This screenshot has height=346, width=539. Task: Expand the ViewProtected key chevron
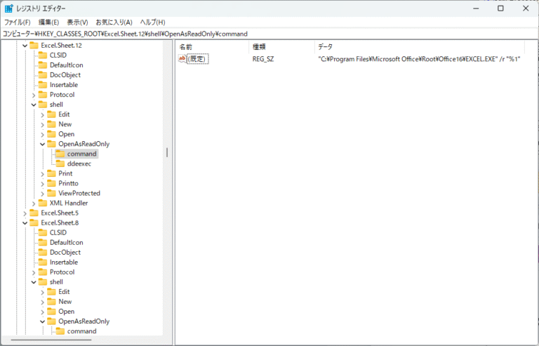coord(42,194)
